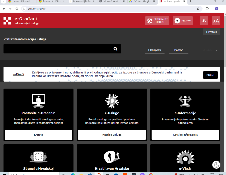Click the e-Birači announcement text
Screen dimensions: 226x175
(x=107, y=74)
